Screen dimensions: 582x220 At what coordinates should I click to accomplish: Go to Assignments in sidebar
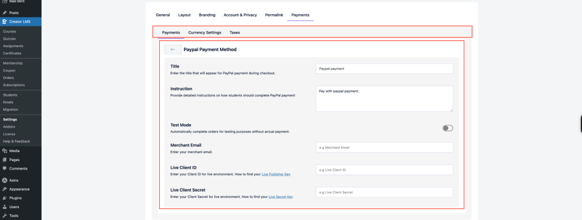point(14,46)
